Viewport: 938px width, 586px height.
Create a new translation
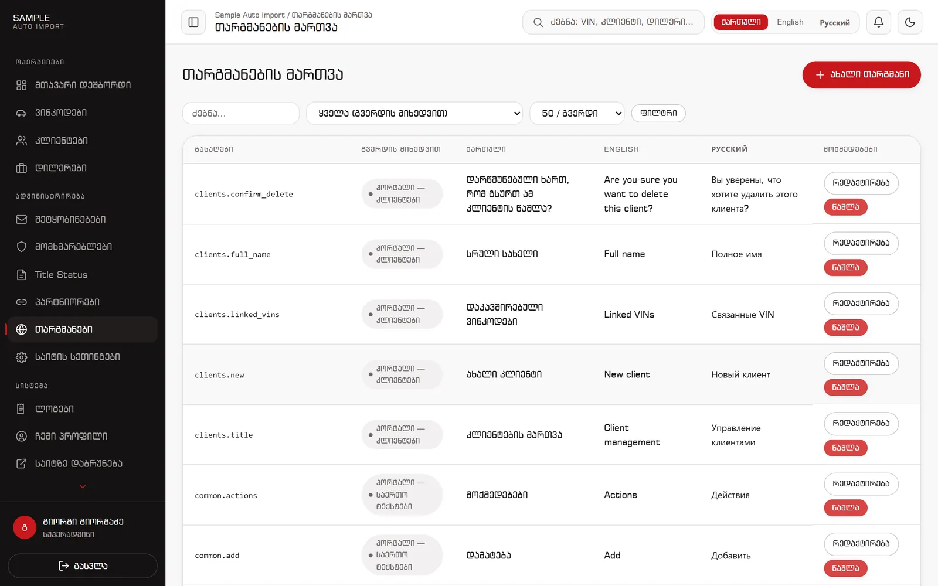point(861,75)
